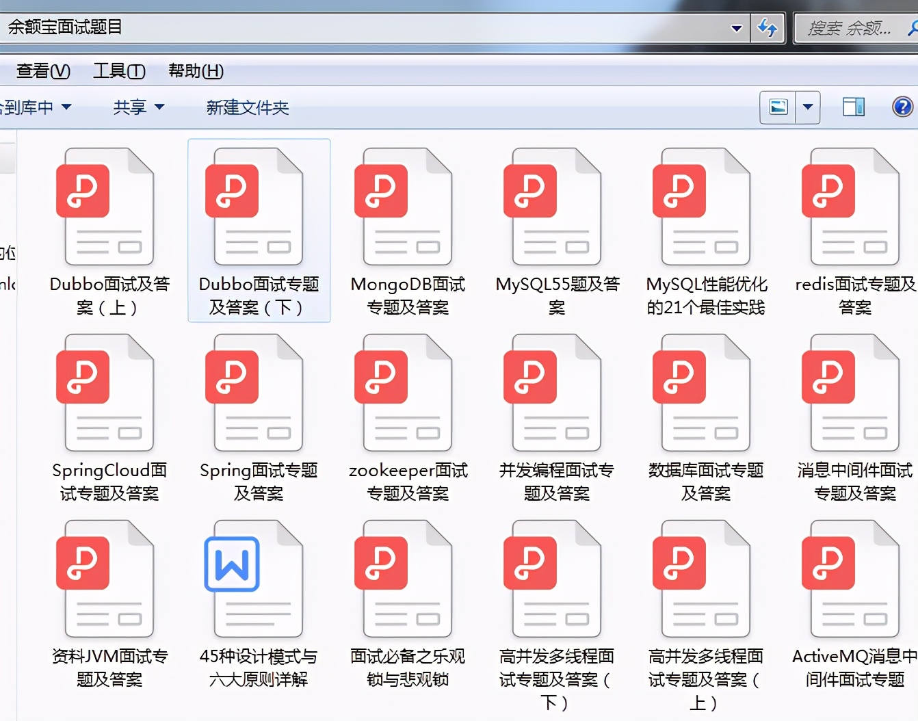918x721 pixels.
Task: Toggle the preview pane icon
Action: coord(853,107)
